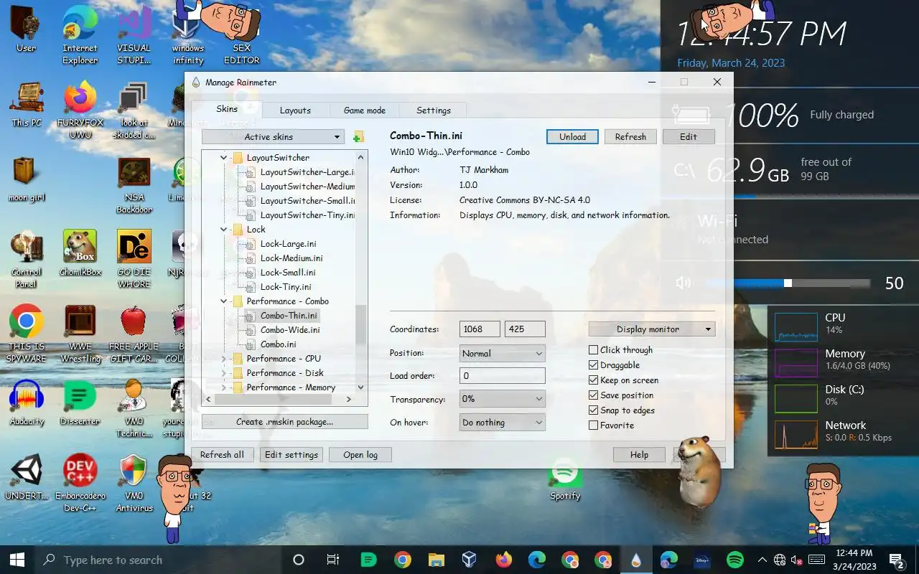Switch to the Settings tab
The height and width of the screenshot is (574, 919).
pyautogui.click(x=434, y=110)
